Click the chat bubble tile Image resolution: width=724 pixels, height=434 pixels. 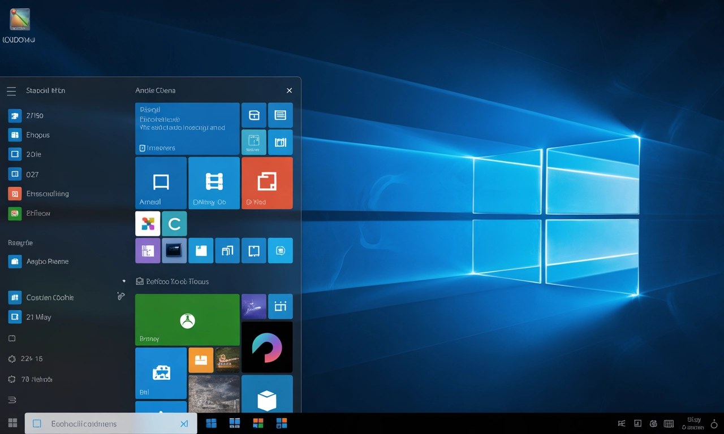click(x=280, y=250)
